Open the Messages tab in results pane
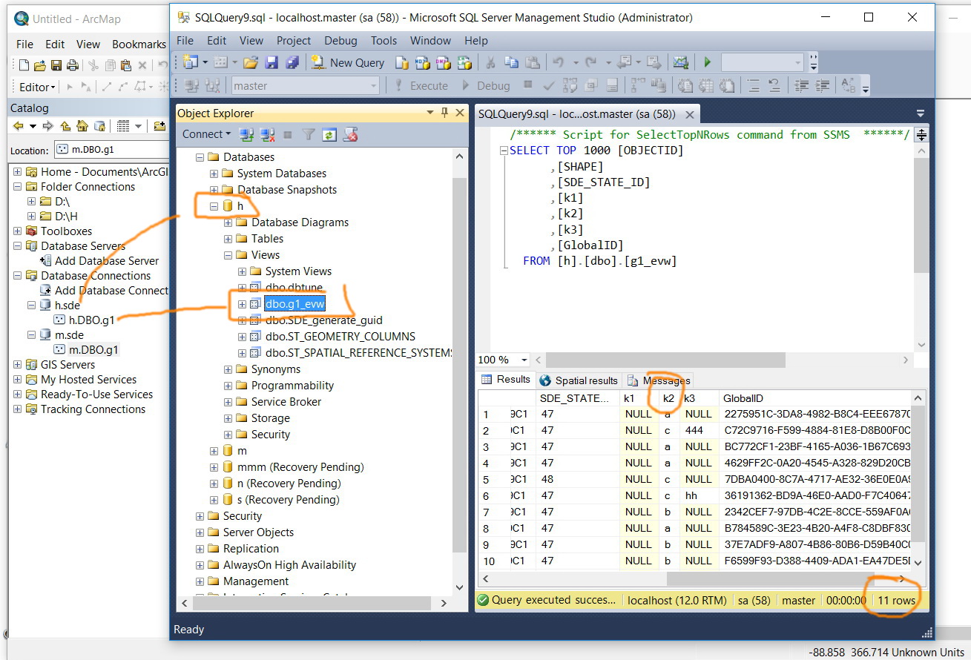The image size is (971, 660). tap(659, 380)
